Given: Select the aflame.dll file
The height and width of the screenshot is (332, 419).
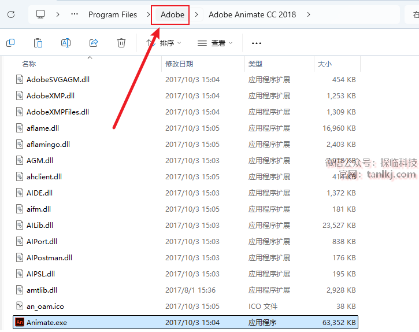Looking at the screenshot, I should click(x=43, y=128).
